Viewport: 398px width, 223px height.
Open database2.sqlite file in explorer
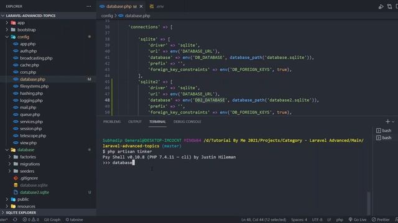[35, 193]
